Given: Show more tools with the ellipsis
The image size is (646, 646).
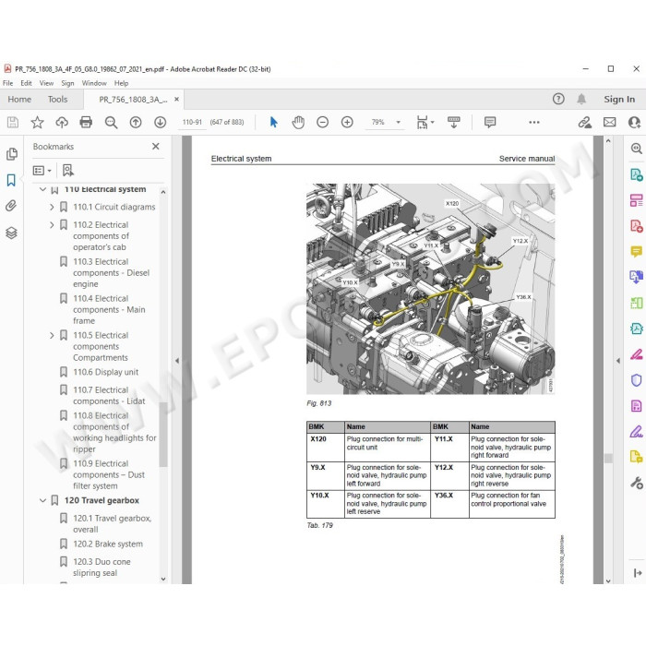Looking at the screenshot, I should pos(534,122).
